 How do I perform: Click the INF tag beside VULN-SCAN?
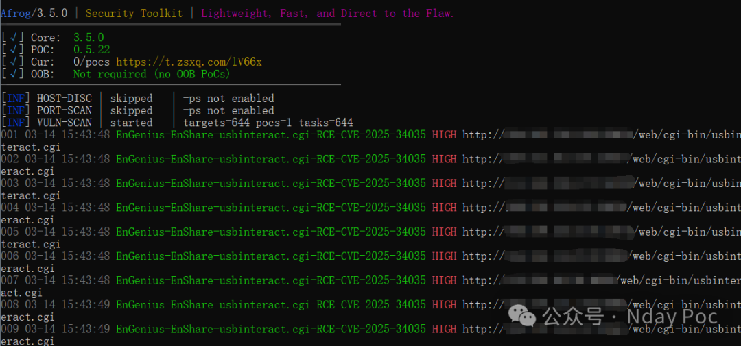16,123
